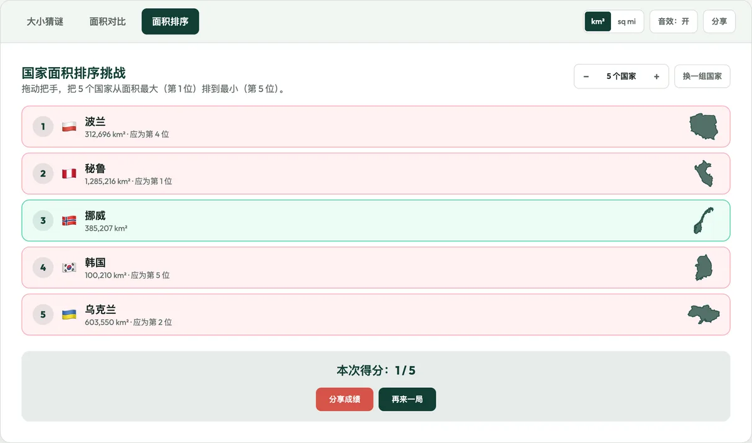752x443 pixels.
Task: Click Norway's flag icon
Action: pyautogui.click(x=69, y=221)
